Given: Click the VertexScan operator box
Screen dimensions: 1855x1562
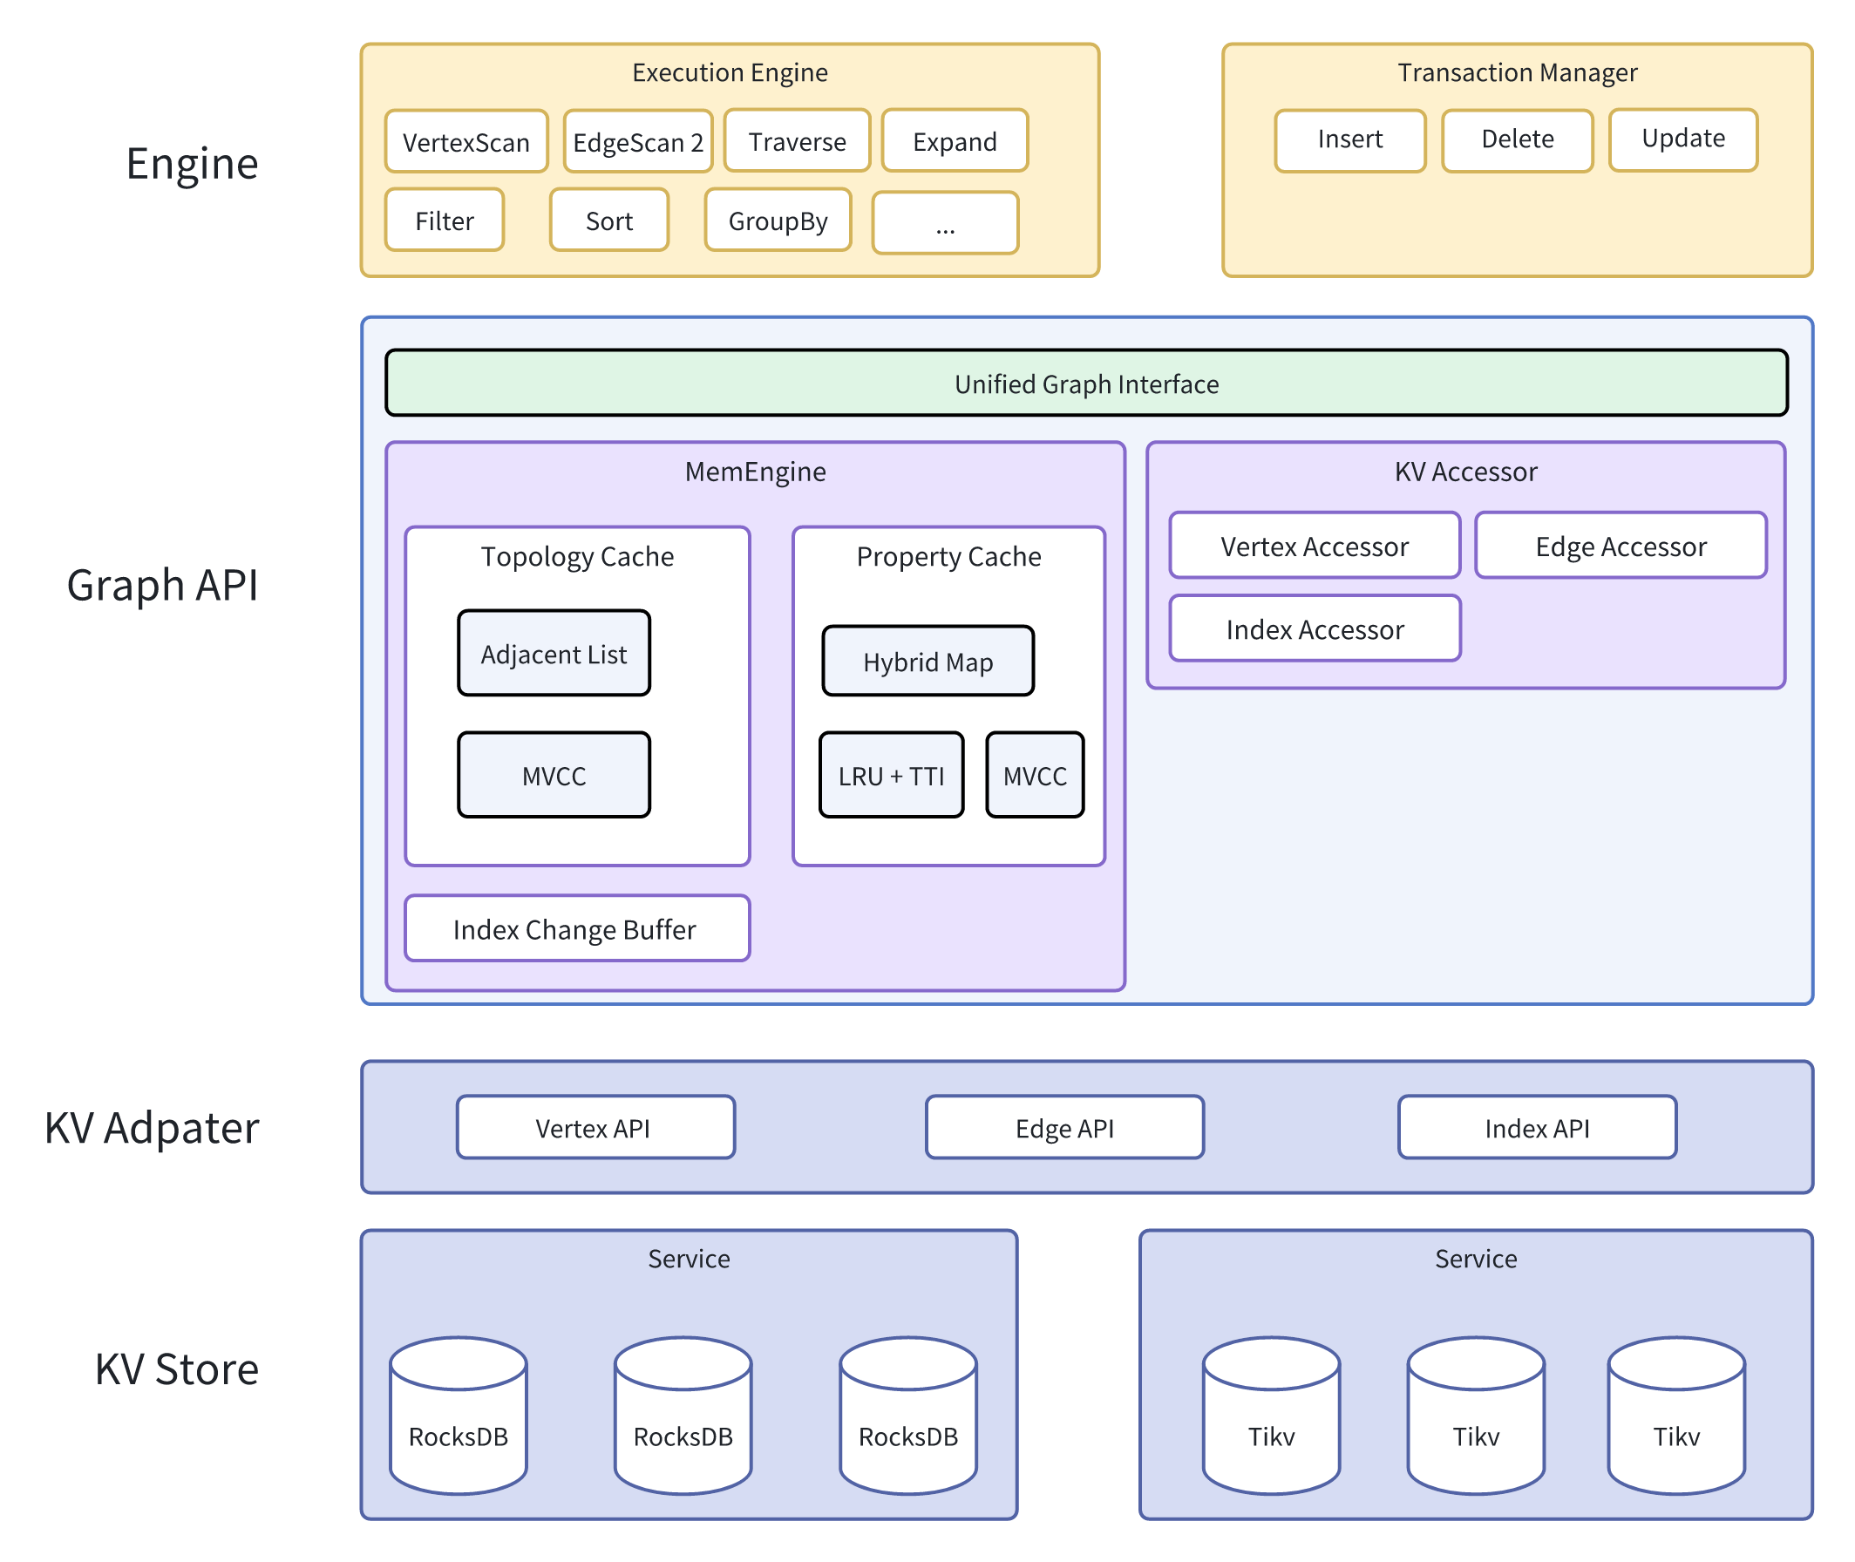Looking at the screenshot, I should click(x=465, y=142).
